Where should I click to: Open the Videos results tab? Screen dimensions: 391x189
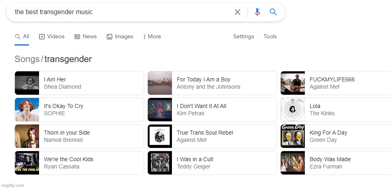pyautogui.click(x=52, y=36)
